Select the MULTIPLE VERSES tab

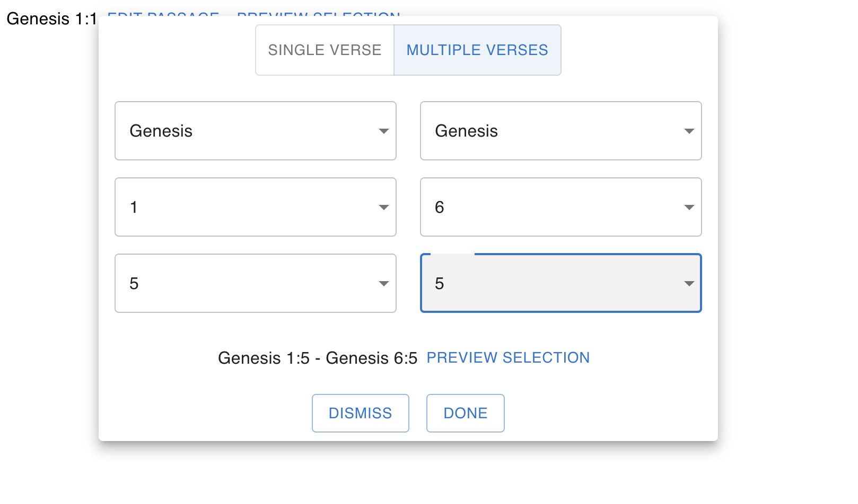tap(477, 50)
